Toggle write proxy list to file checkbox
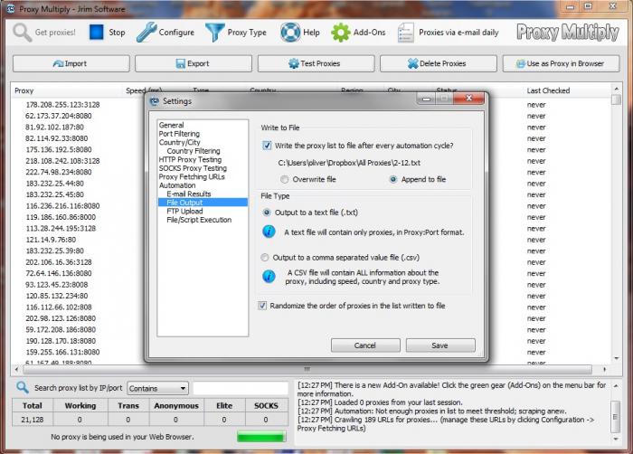The image size is (633, 454). (x=267, y=146)
